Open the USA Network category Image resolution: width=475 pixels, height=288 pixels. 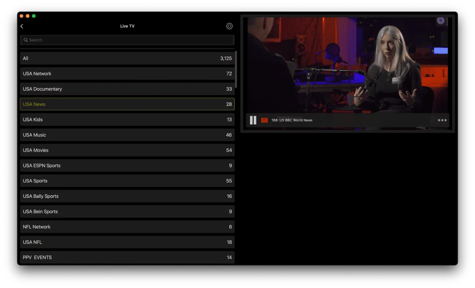127,73
